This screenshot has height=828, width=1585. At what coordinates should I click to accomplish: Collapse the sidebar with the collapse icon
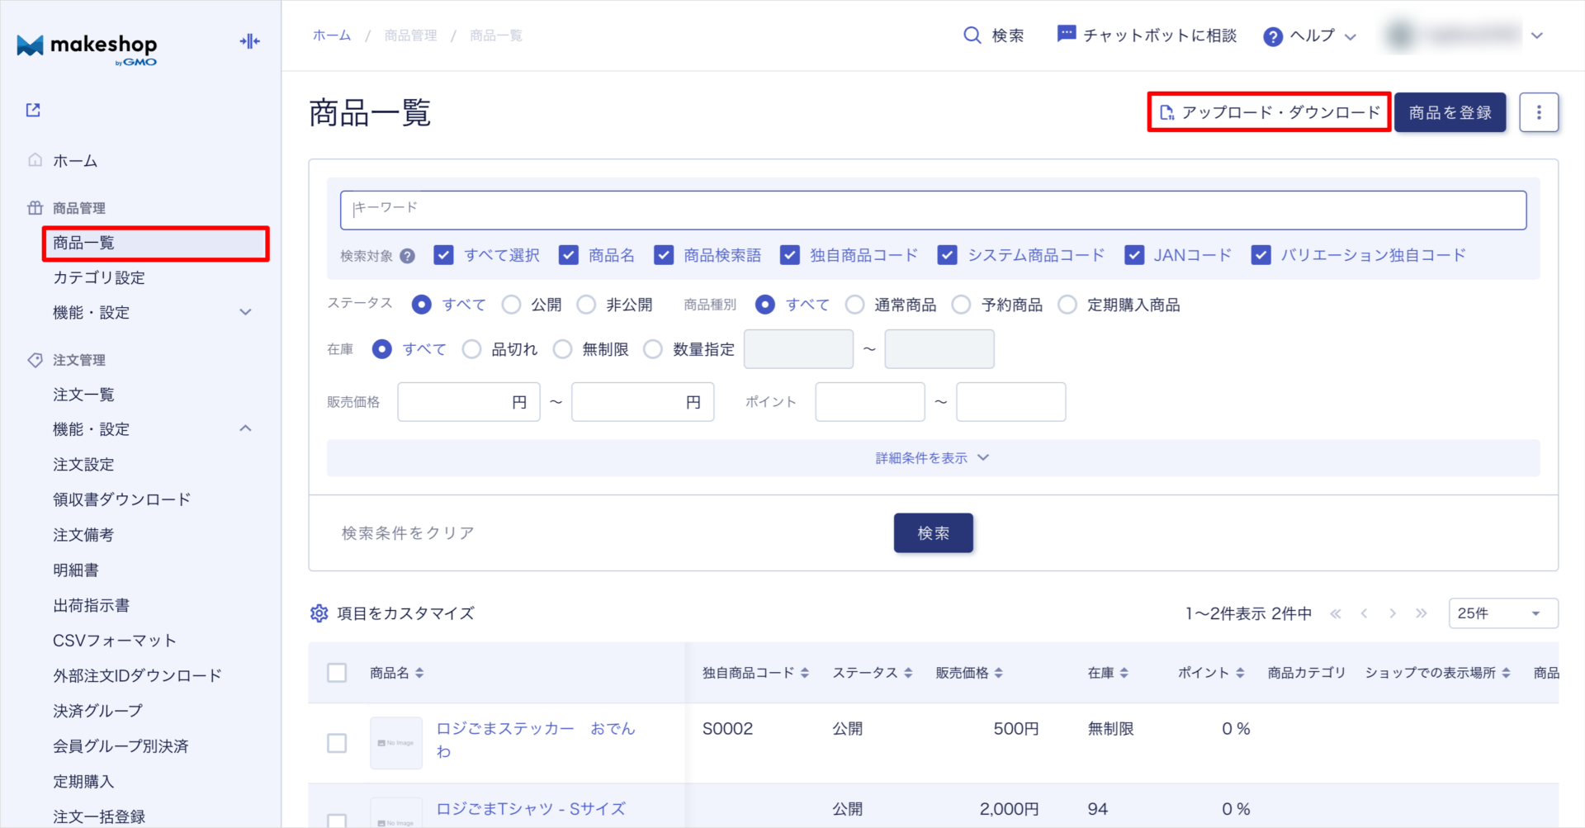249,41
